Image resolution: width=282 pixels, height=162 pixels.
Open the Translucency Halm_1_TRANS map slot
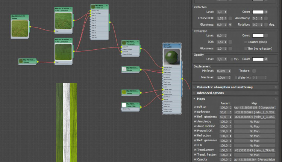[254, 150]
